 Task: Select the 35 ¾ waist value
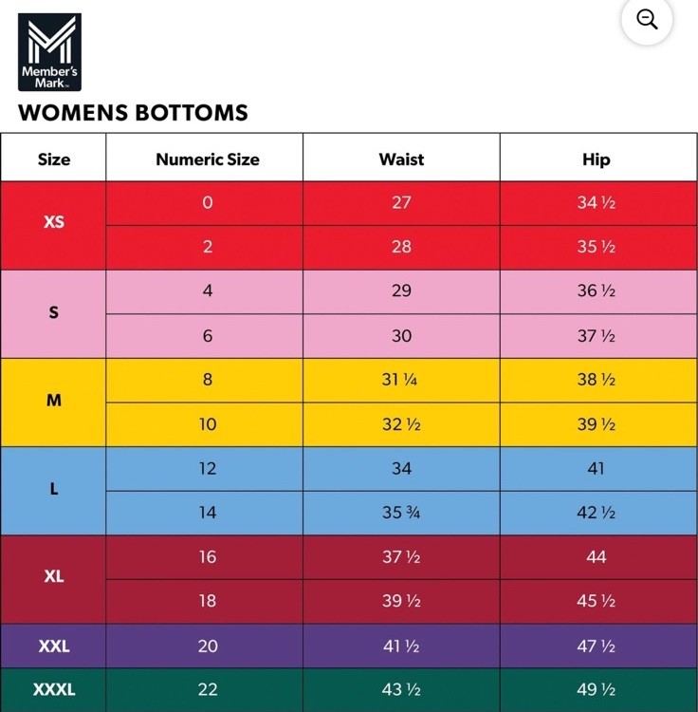[400, 513]
